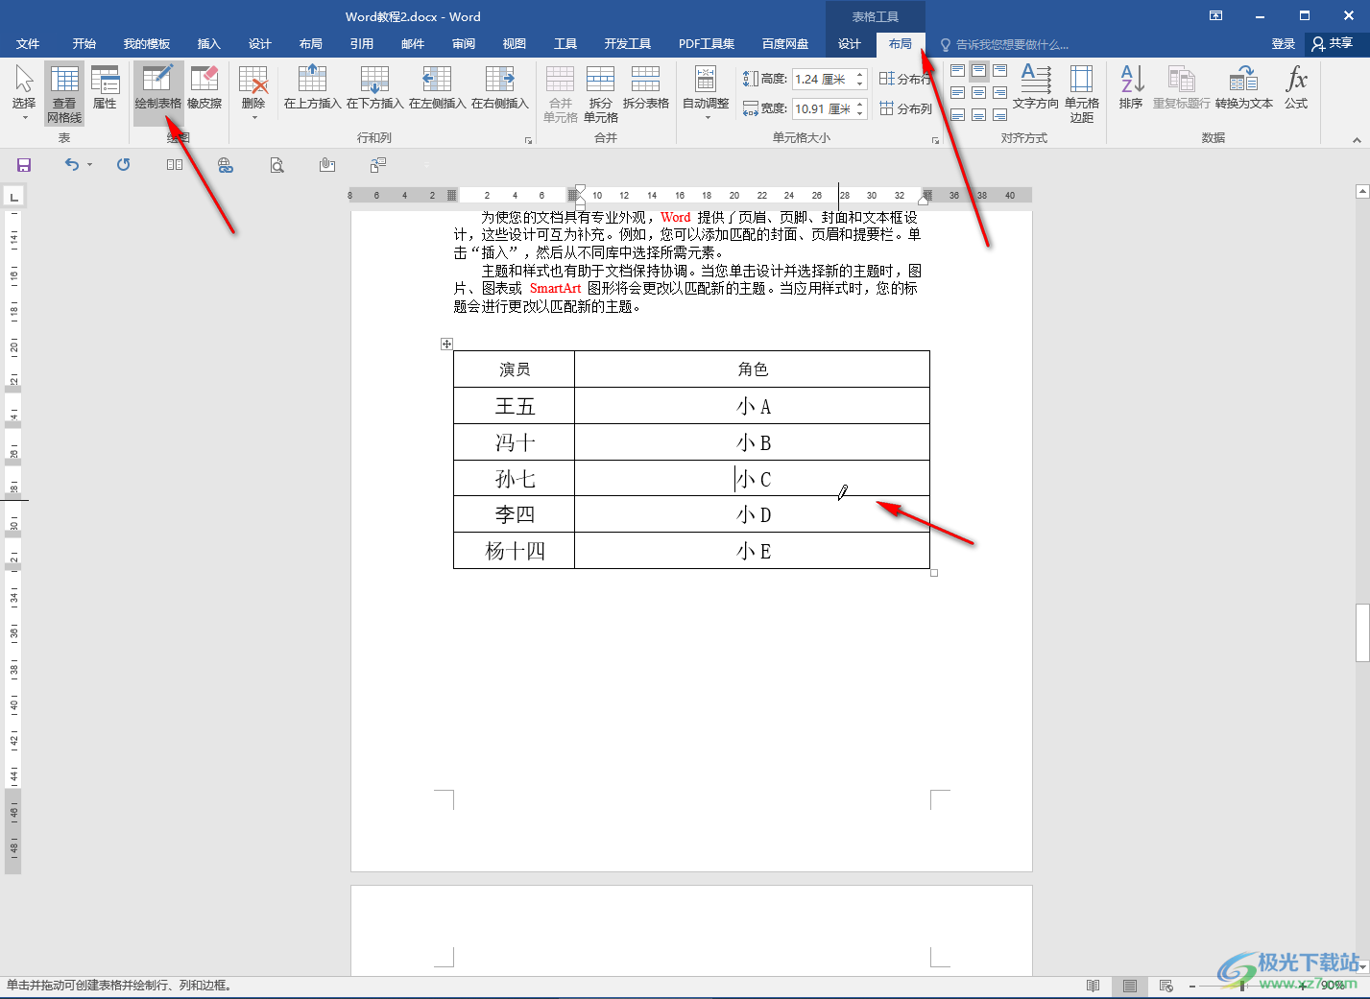Click the Share (共享) button

pyautogui.click(x=1333, y=44)
